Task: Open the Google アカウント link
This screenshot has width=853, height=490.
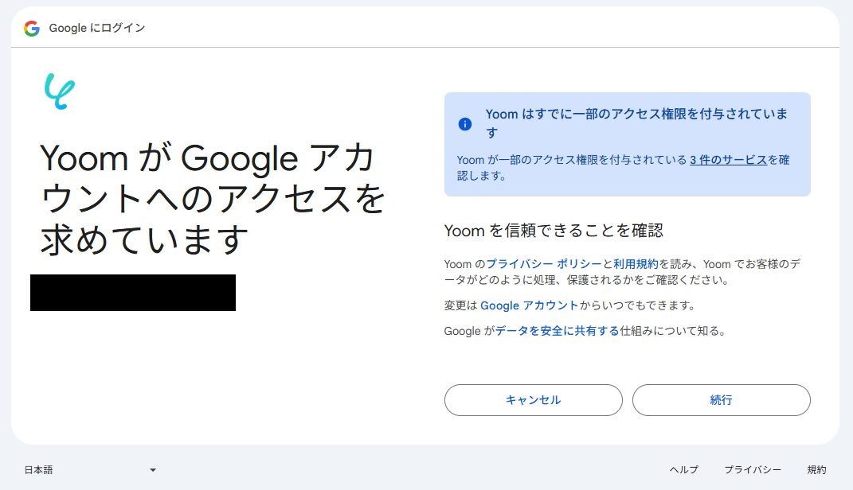Action: [x=529, y=305]
